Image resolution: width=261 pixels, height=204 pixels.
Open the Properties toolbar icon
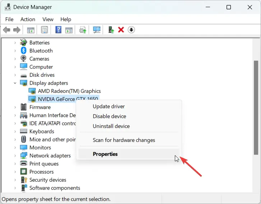coord(45,30)
